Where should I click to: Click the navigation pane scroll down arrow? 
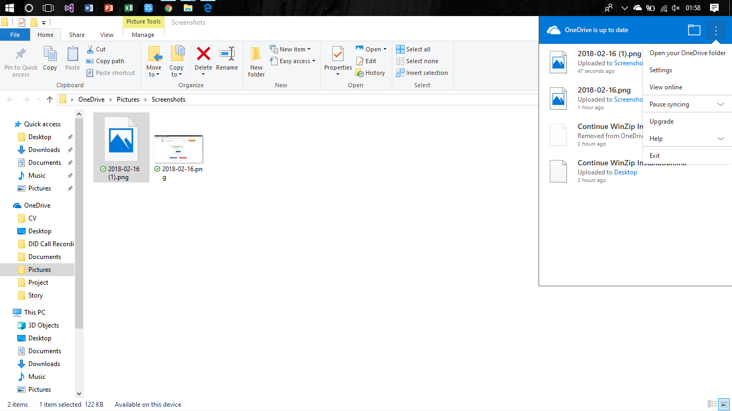click(79, 394)
